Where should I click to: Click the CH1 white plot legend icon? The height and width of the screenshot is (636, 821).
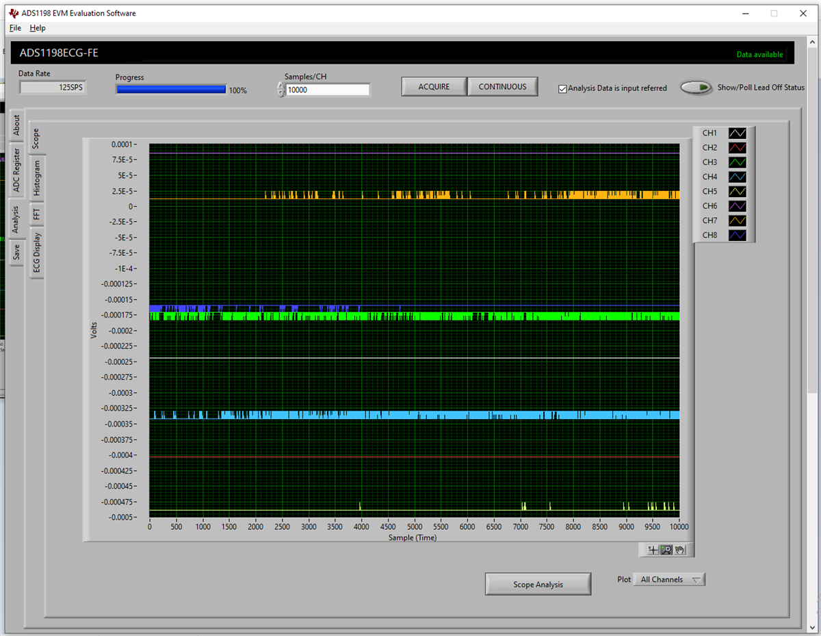pyautogui.click(x=738, y=133)
